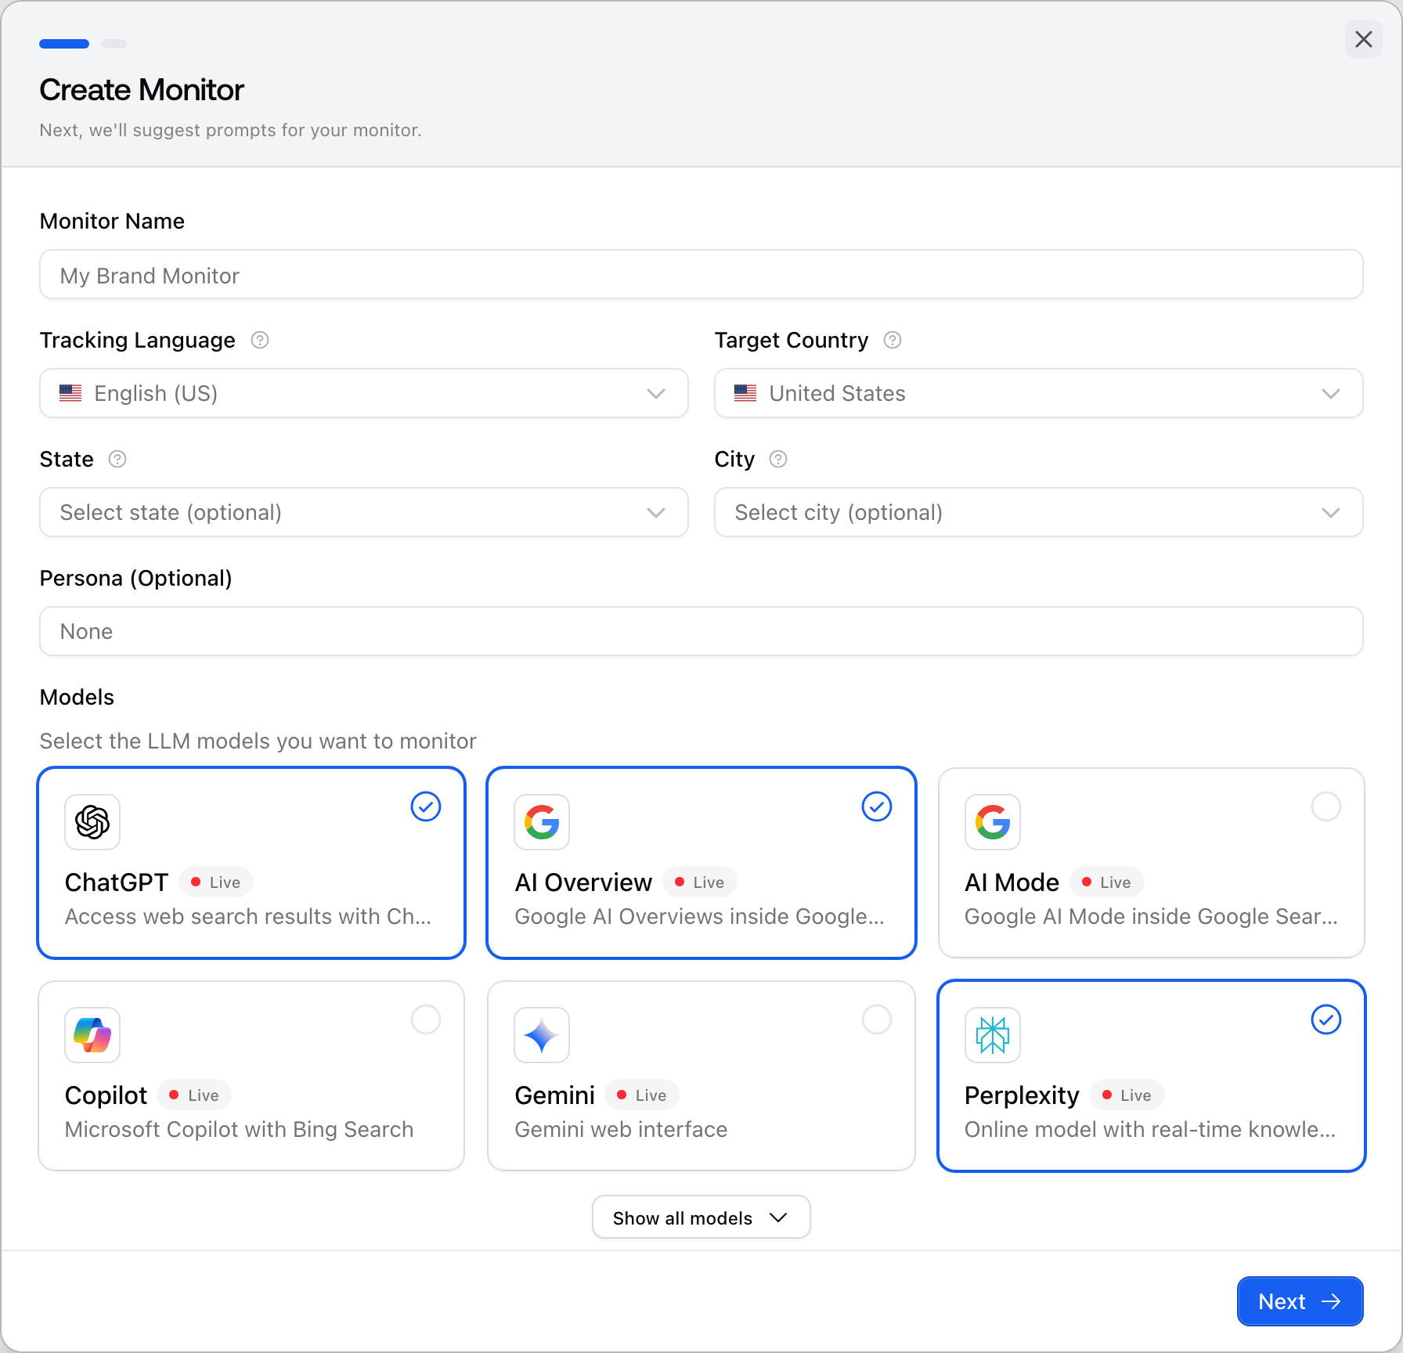
Task: Click the Google logo on AI Overview card
Action: click(542, 822)
